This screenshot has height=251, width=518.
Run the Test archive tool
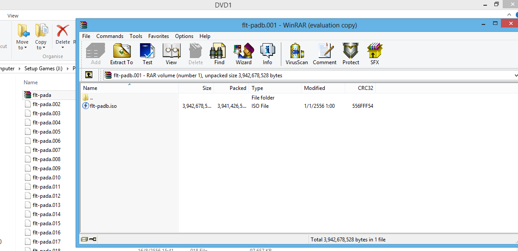coord(147,54)
